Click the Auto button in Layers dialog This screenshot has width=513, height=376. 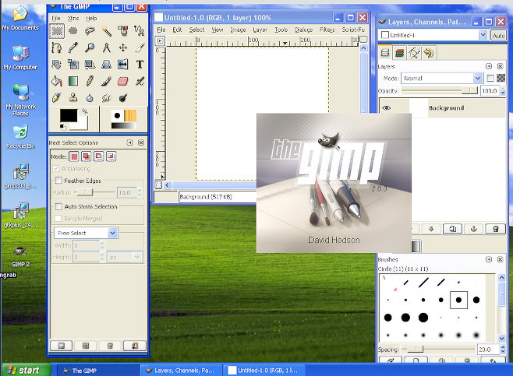coord(498,35)
